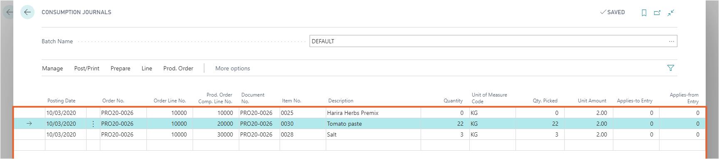Click the back arrow beside Consumption Journals title

[x=27, y=12]
